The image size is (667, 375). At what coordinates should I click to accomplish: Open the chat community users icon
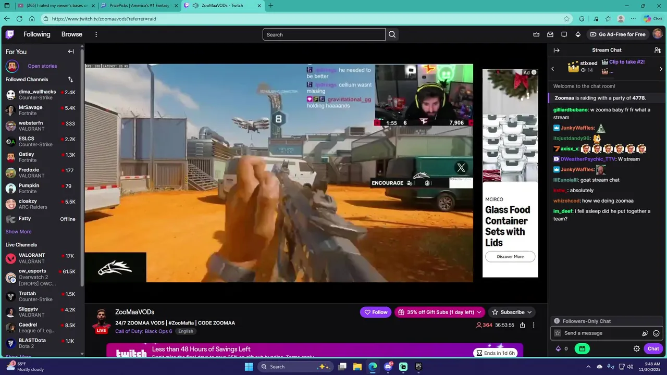[x=658, y=50]
